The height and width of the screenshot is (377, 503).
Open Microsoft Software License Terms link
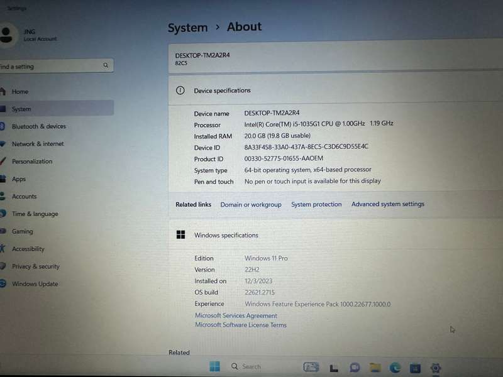(241, 325)
